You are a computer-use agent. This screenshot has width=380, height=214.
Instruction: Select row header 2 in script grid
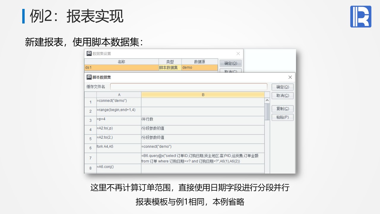click(x=91, y=111)
